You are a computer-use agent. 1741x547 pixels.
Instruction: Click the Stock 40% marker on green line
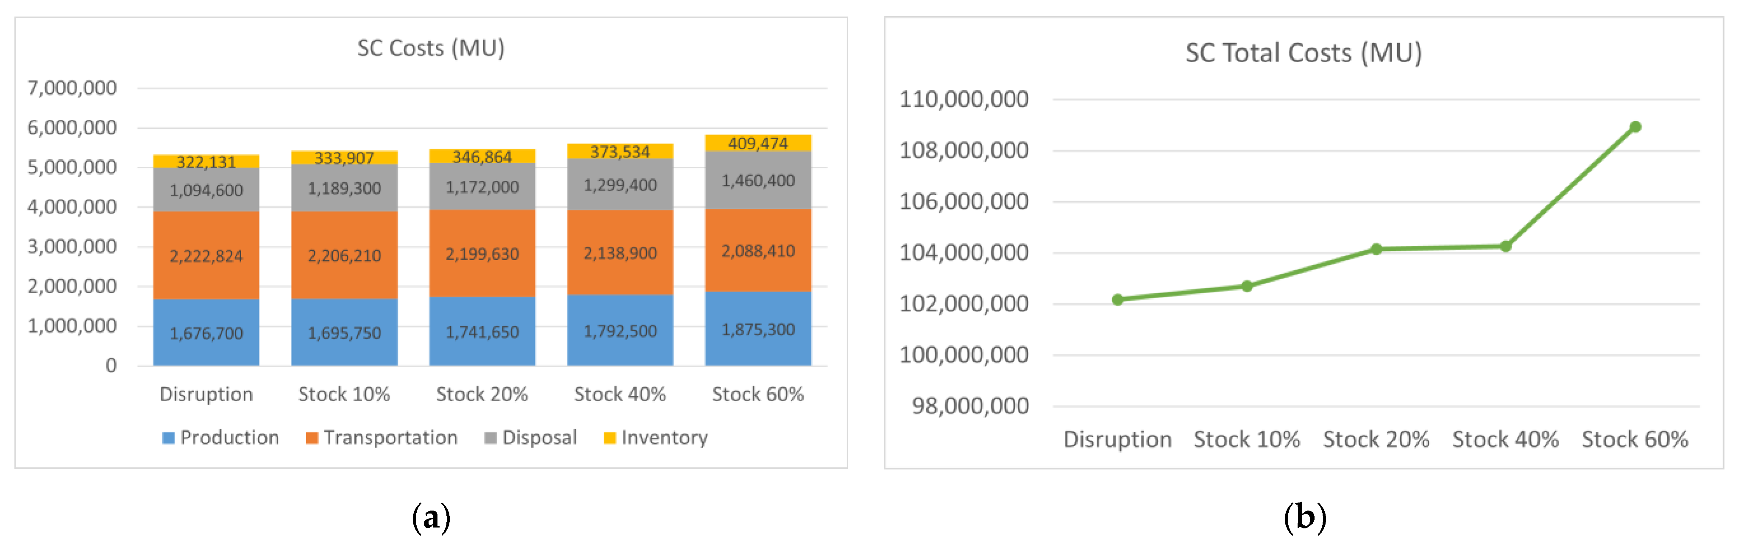(1505, 247)
